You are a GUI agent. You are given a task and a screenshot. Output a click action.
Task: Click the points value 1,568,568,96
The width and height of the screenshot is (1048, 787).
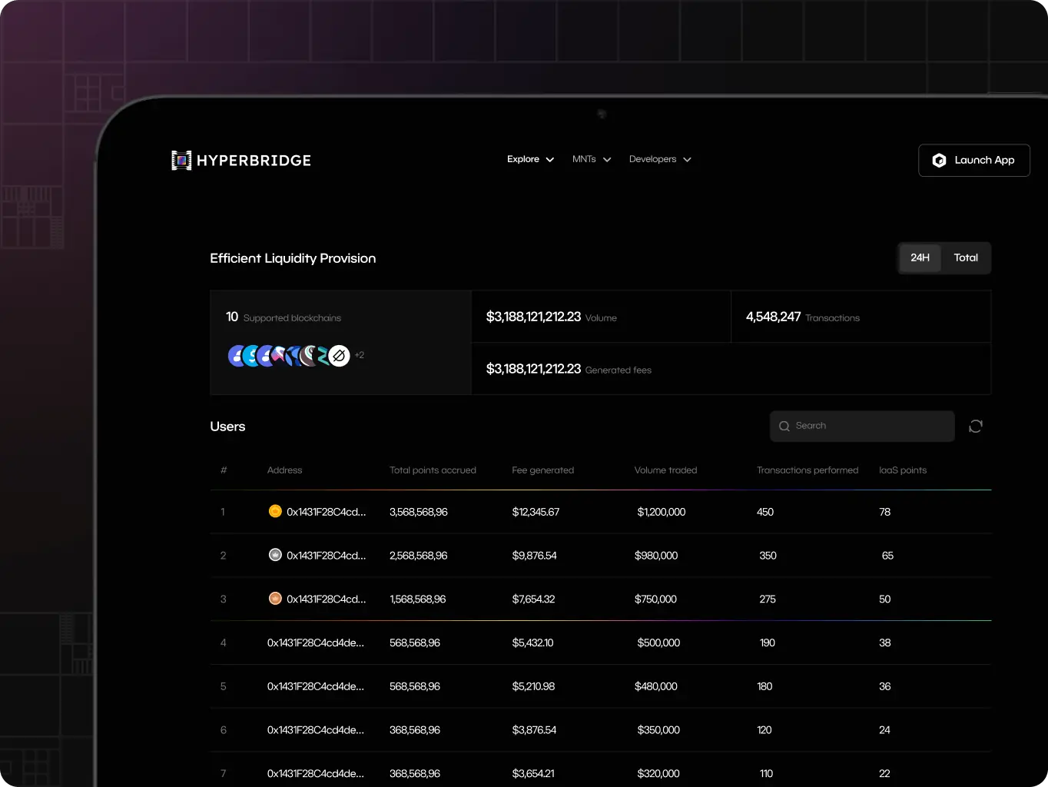point(418,599)
